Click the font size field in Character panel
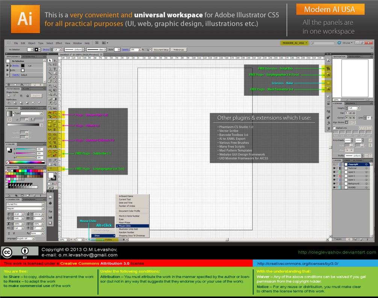The width and height of the screenshot is (378, 298). (17, 214)
